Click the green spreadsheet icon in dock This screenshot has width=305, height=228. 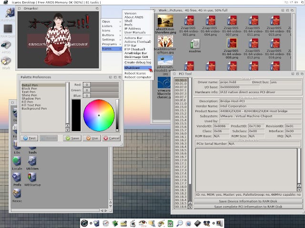click(171, 223)
